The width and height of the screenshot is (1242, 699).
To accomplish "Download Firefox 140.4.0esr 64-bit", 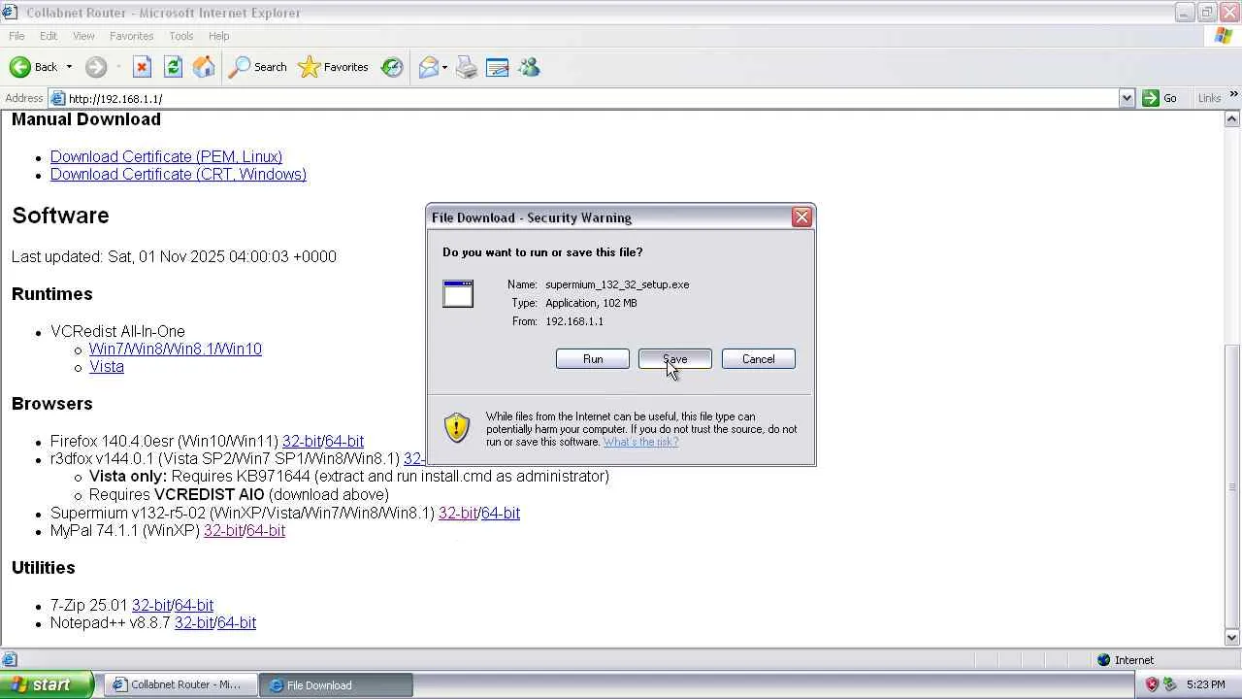I will pos(344,441).
